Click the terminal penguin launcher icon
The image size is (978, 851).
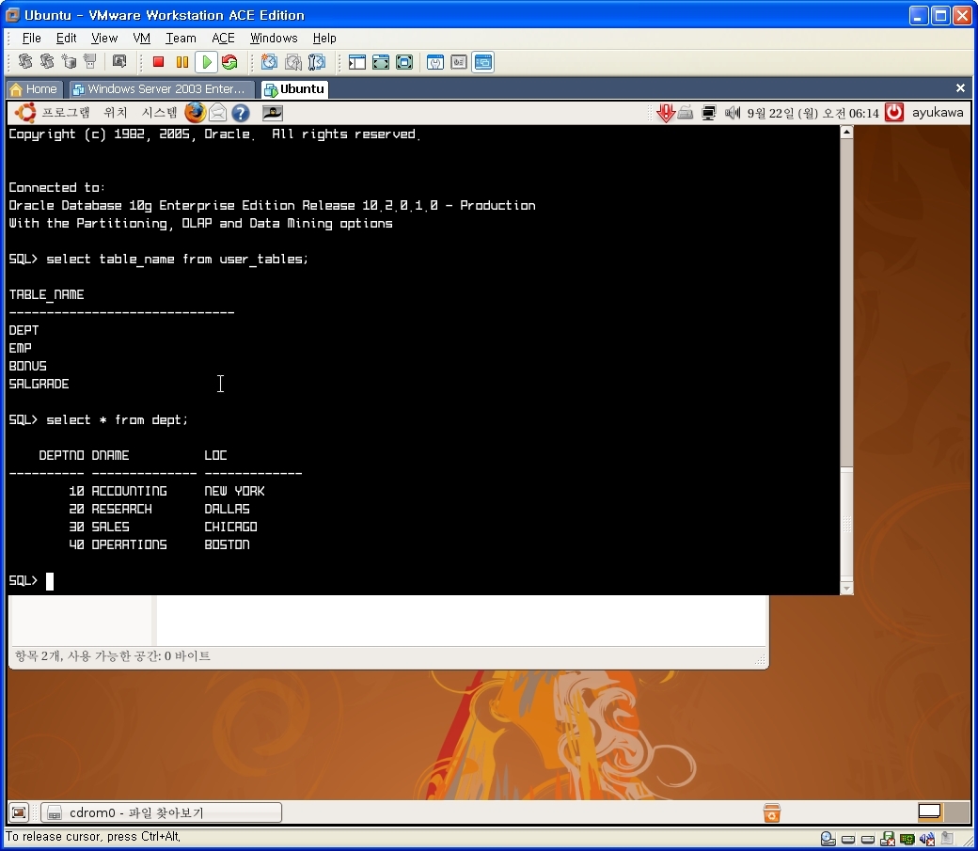click(273, 112)
